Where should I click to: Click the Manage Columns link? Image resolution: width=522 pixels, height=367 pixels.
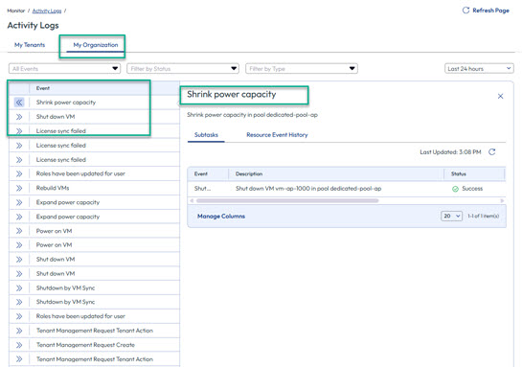(x=221, y=217)
